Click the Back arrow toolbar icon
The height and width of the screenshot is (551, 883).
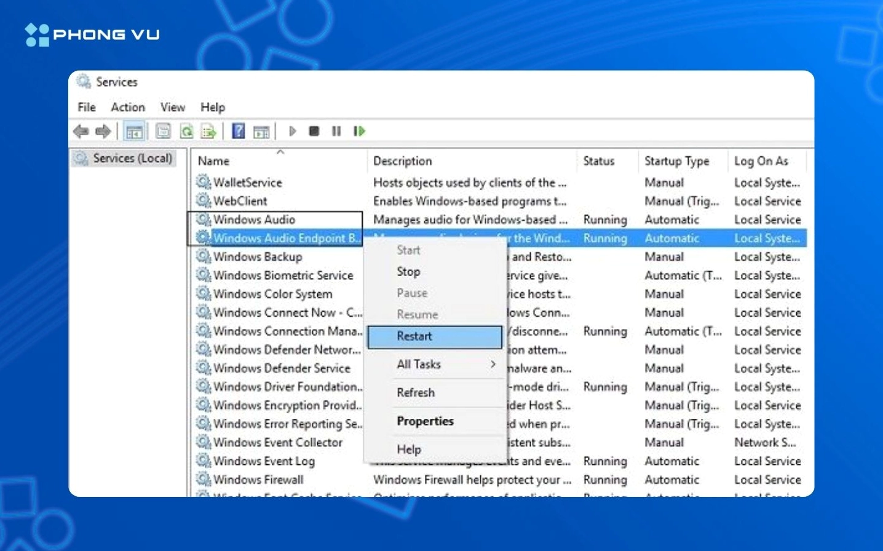coord(81,131)
